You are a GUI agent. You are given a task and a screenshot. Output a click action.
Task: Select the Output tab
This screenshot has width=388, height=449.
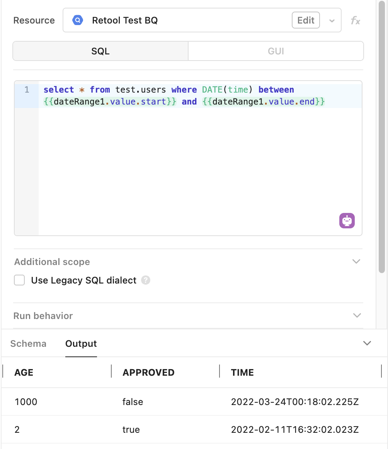point(81,344)
